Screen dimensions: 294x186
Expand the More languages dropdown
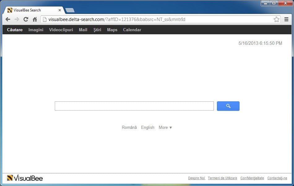[x=165, y=127]
